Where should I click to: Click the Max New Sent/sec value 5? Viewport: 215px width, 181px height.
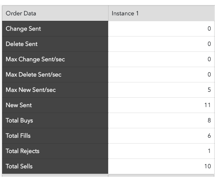[x=209, y=90]
